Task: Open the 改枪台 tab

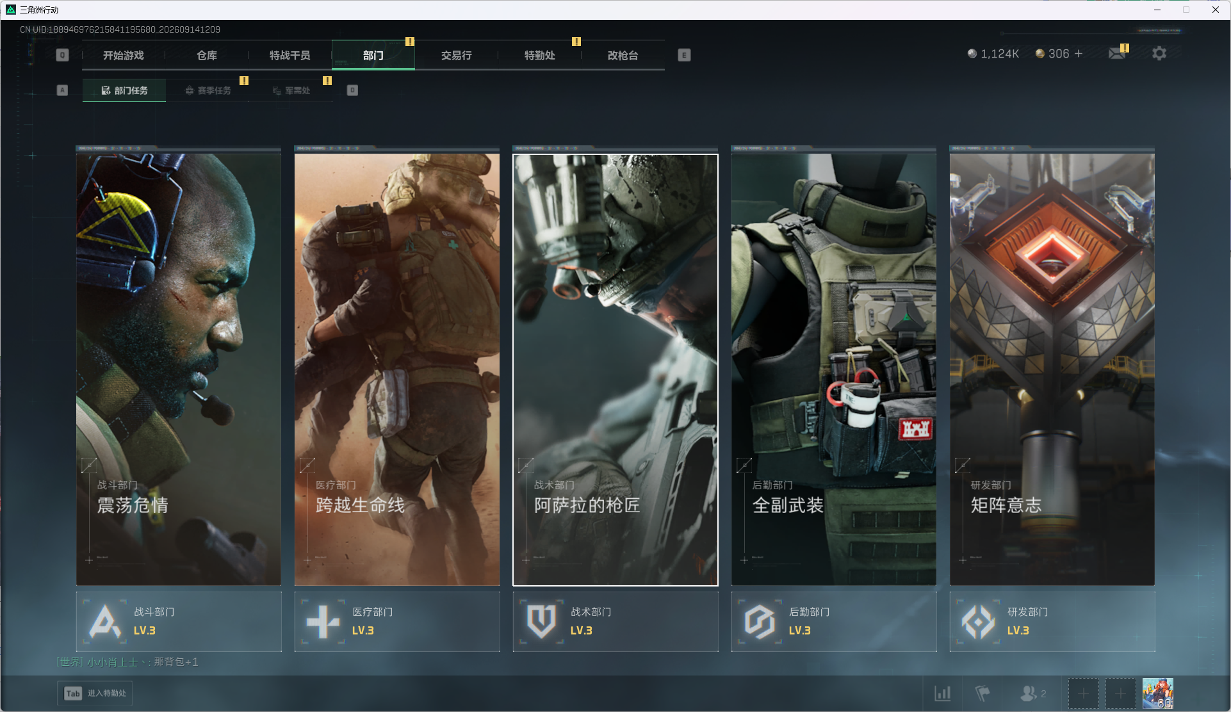Action: pos(623,55)
